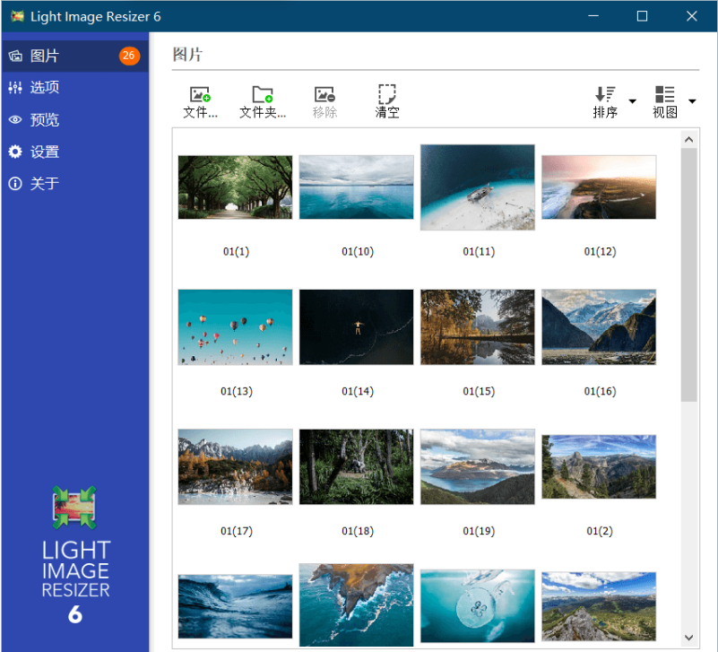Select the 01(1) tree-lined road thumbnail

[x=235, y=187]
